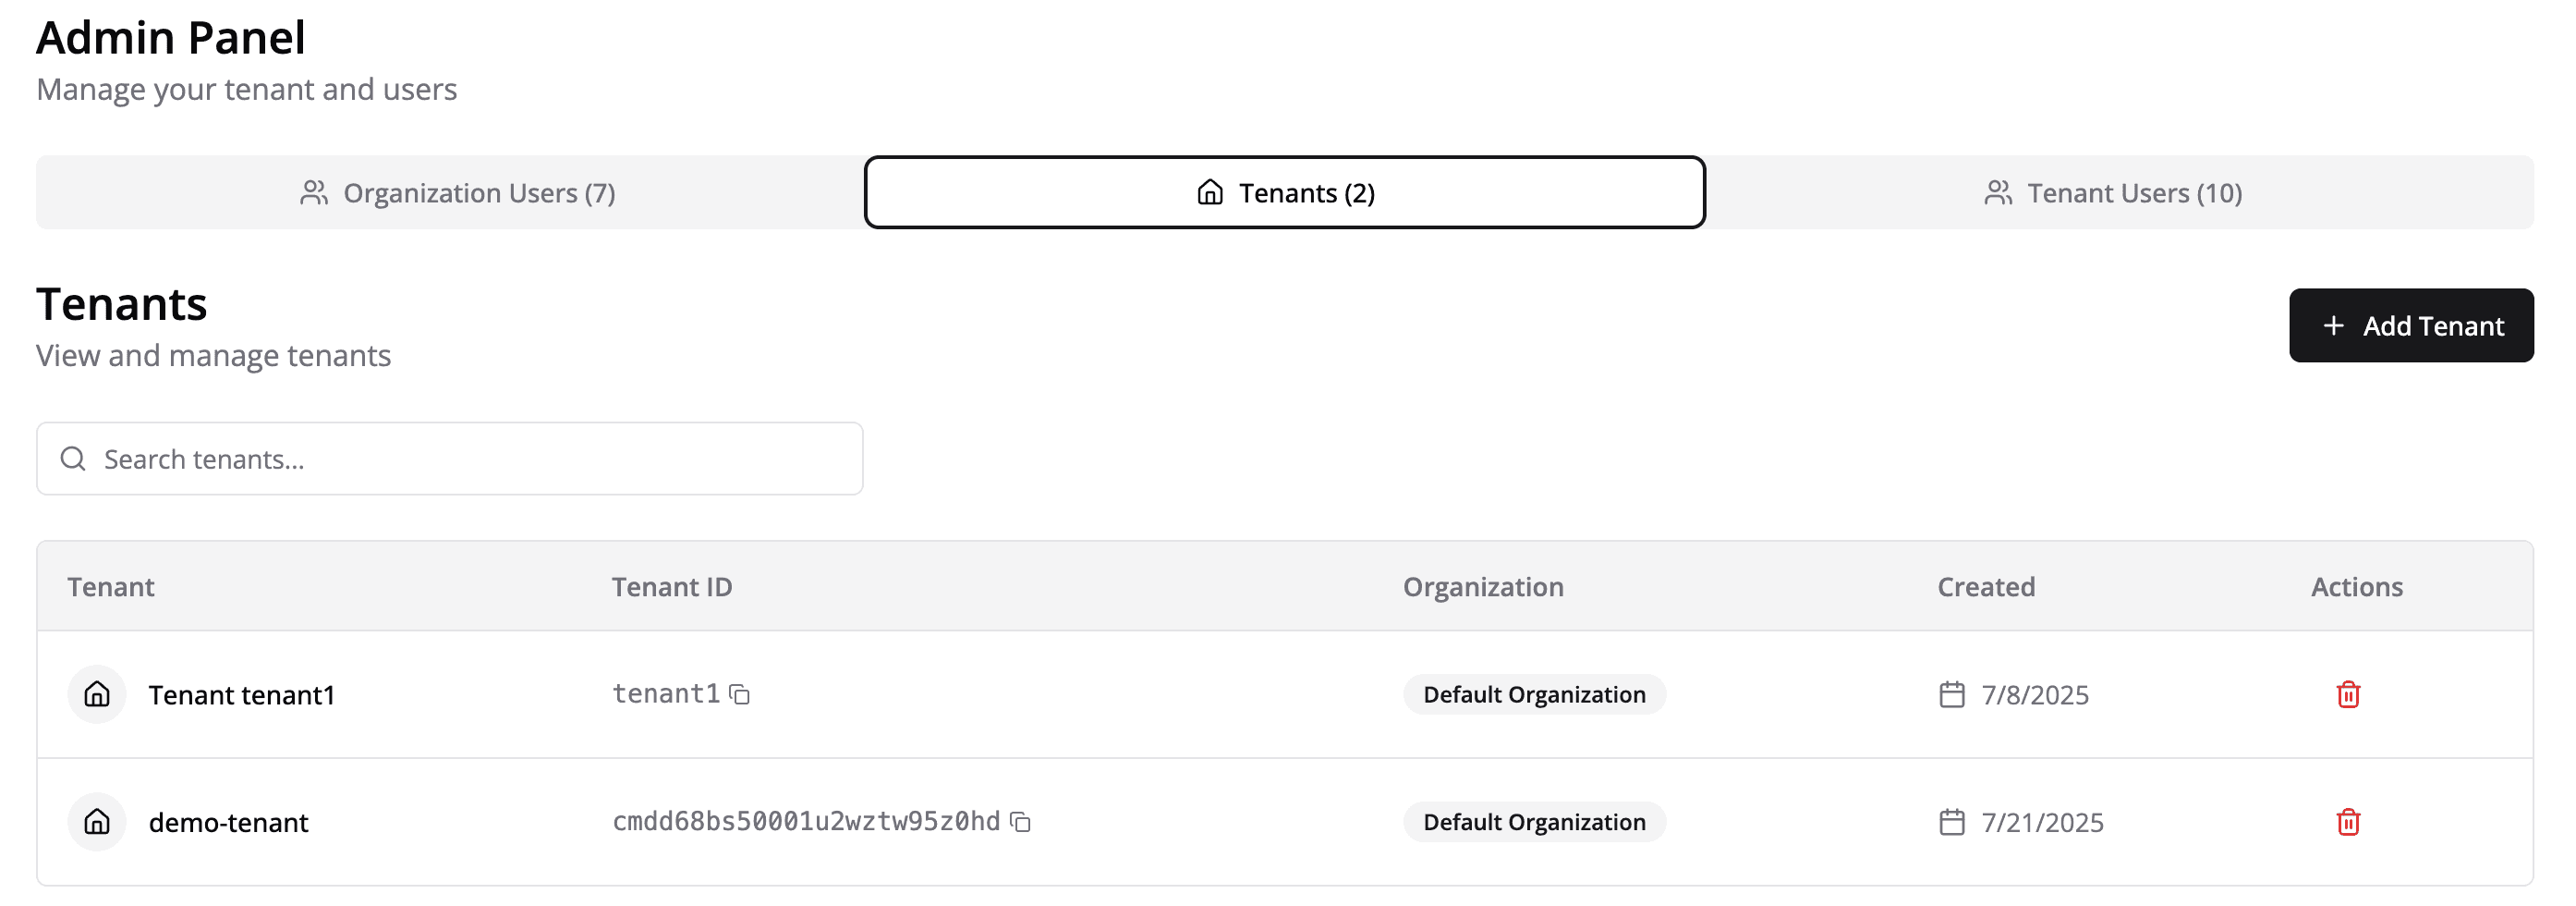Click the house icon beside demo-tenant

96,822
